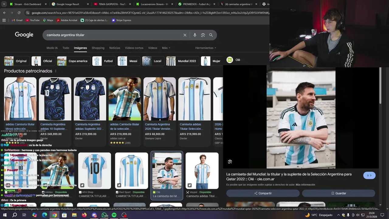
Task: Apply the Original filter chip
Action: 17,61
